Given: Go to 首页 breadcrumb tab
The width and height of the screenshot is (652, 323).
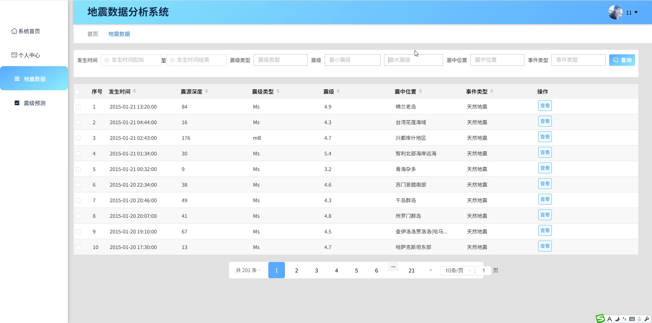Looking at the screenshot, I should 92,34.
